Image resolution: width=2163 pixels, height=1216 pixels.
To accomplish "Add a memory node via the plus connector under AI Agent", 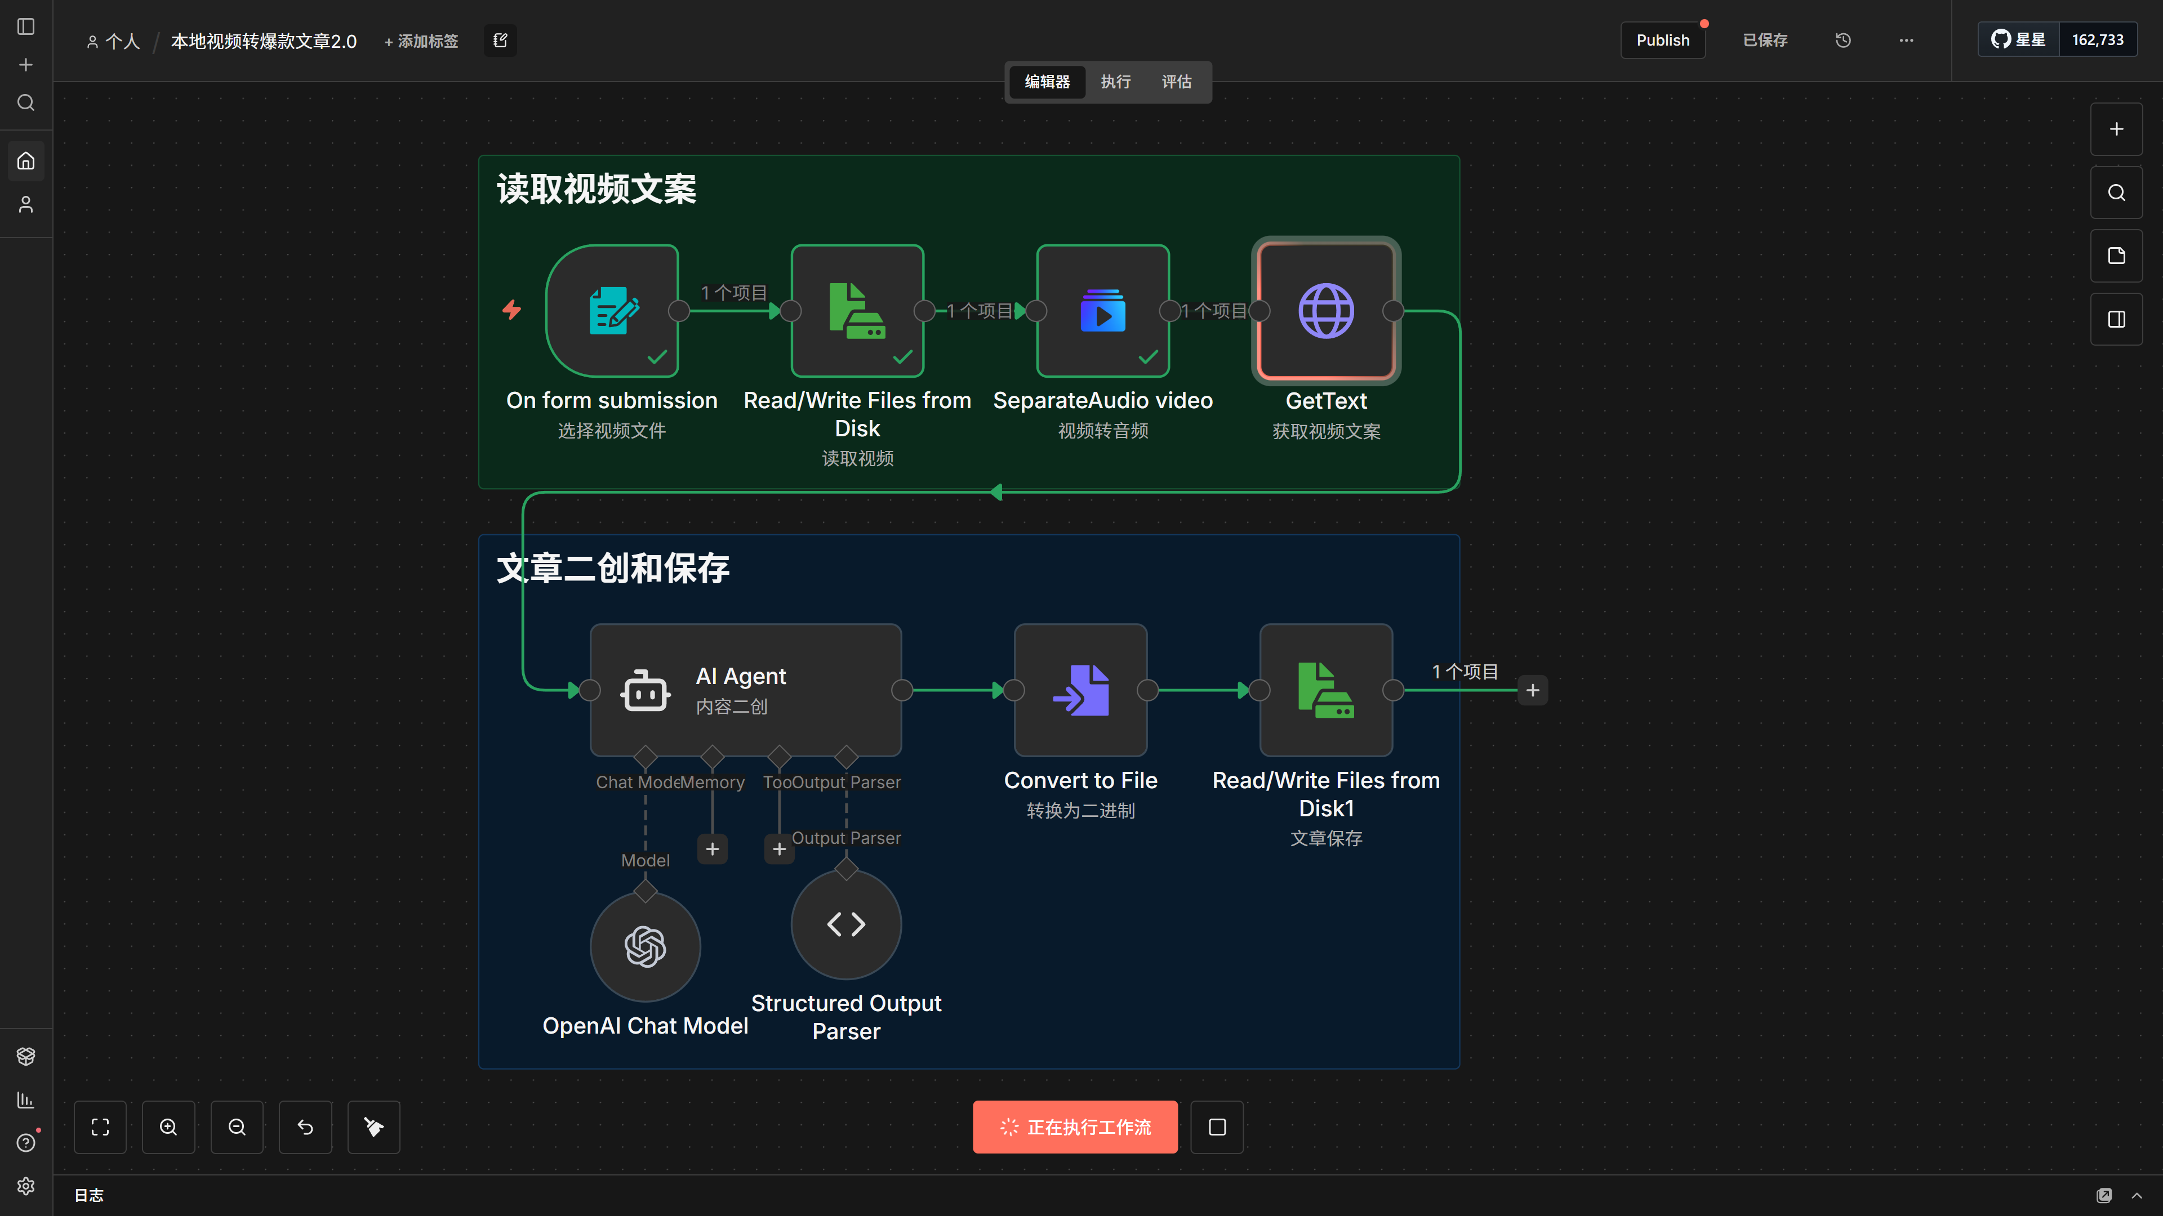I will coord(712,848).
